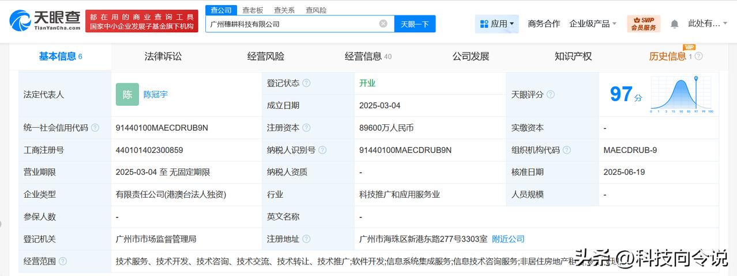This screenshot has height=276, width=737.
Task: Click the help icon beside 注册资本
Action: pos(306,128)
